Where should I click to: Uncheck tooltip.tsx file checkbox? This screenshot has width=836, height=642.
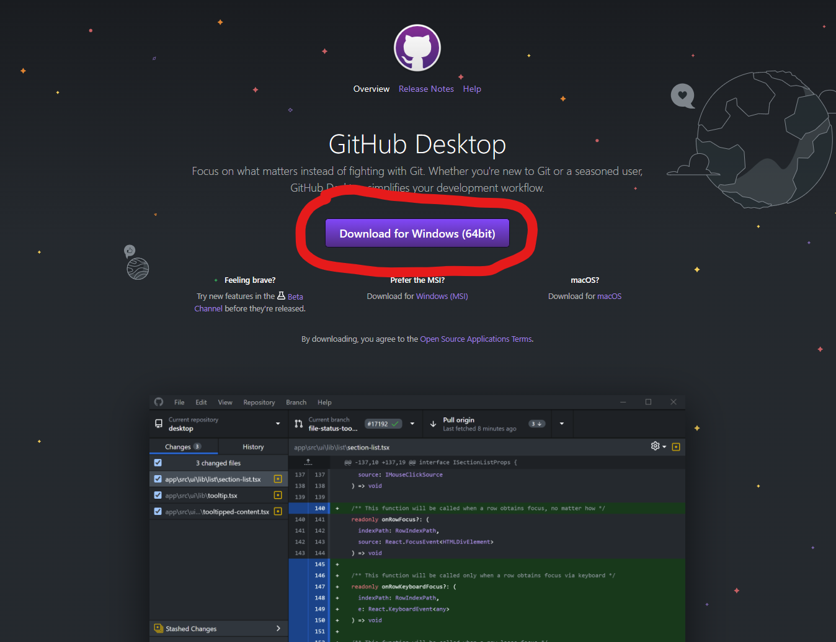click(158, 495)
